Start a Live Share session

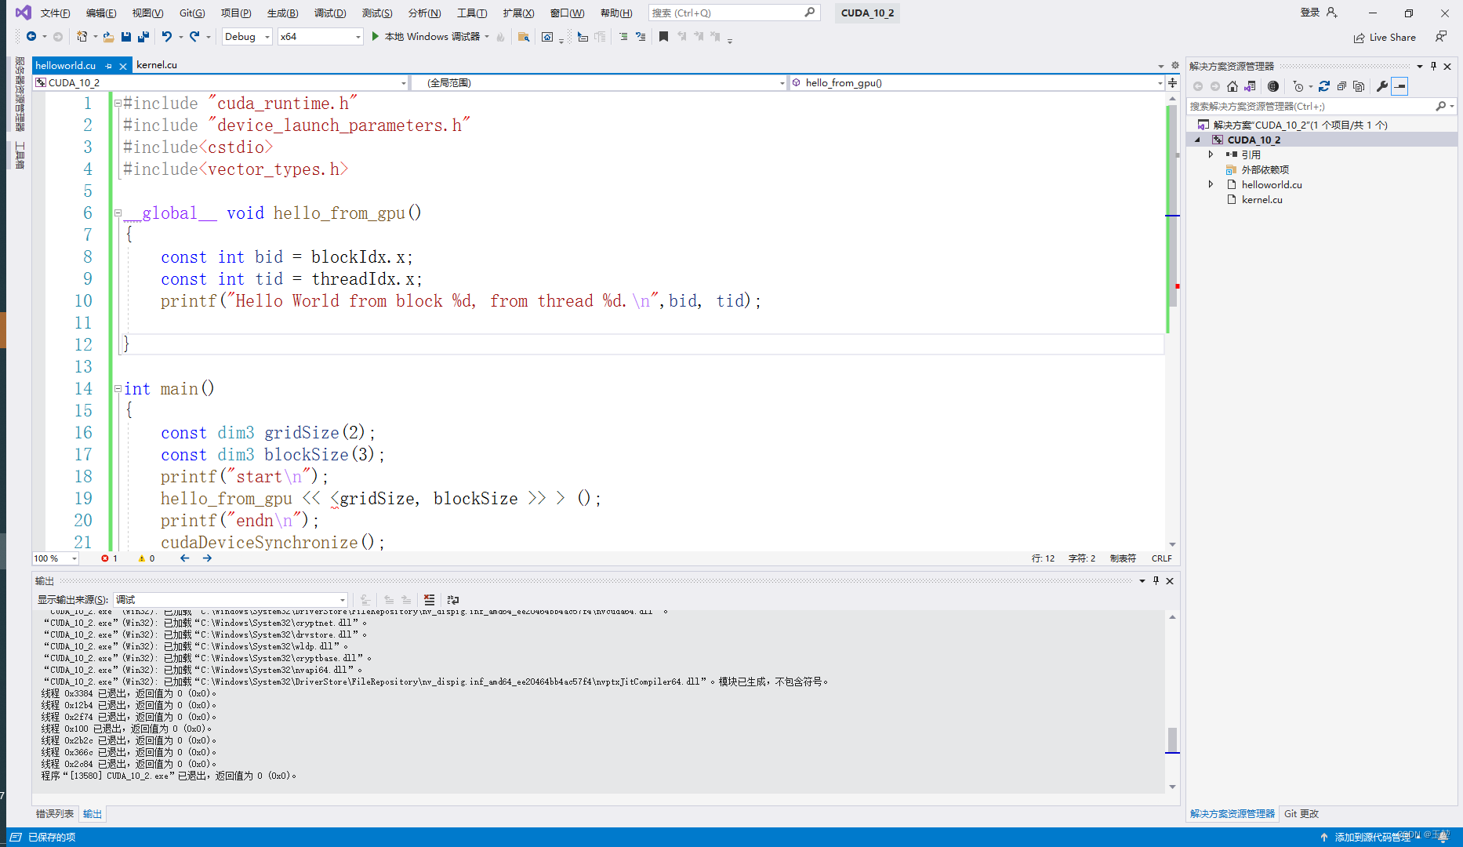coord(1385,36)
